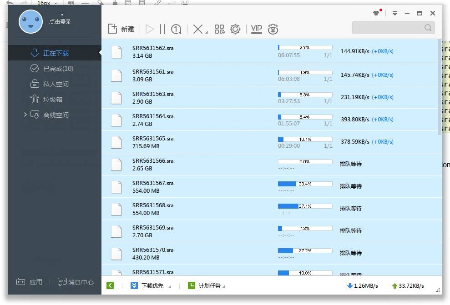Image resolution: width=450 pixels, height=305 pixels.
Task: Click the download speed 1.26MB/s indicator
Action: 363,285
